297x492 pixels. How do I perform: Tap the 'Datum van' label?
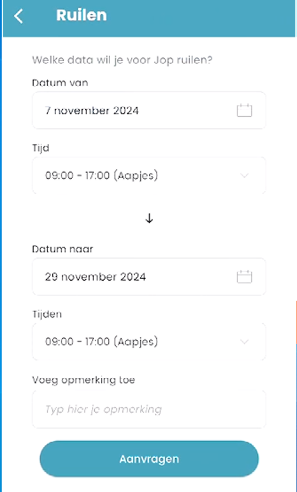pos(60,83)
